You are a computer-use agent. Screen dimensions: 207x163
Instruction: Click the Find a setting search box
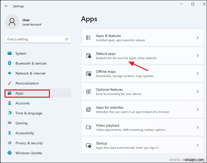[38, 39]
